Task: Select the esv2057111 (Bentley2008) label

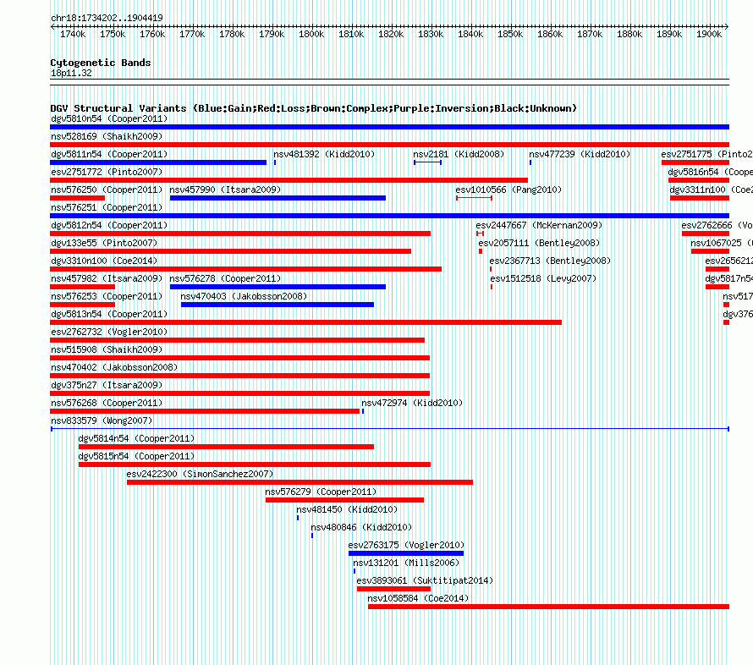Action: 539,243
